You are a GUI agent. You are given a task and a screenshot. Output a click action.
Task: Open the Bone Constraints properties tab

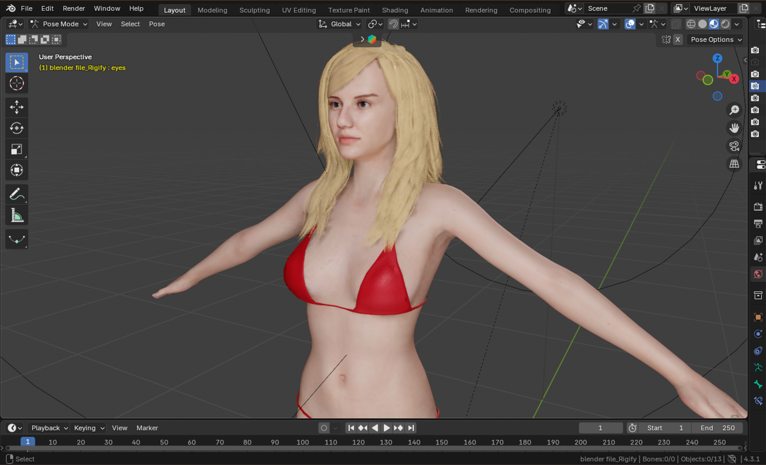[x=758, y=401]
